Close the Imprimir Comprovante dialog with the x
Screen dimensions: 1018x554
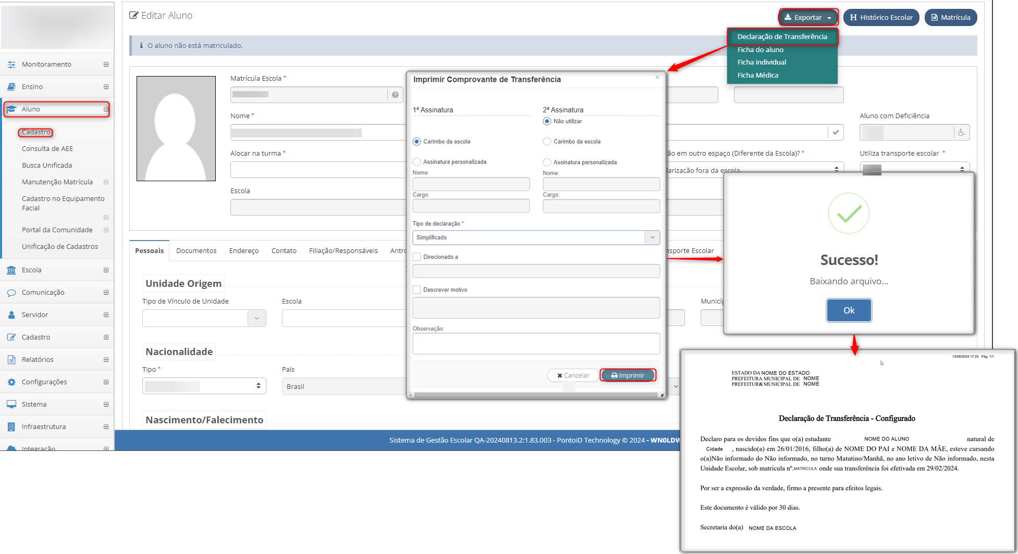tap(657, 78)
